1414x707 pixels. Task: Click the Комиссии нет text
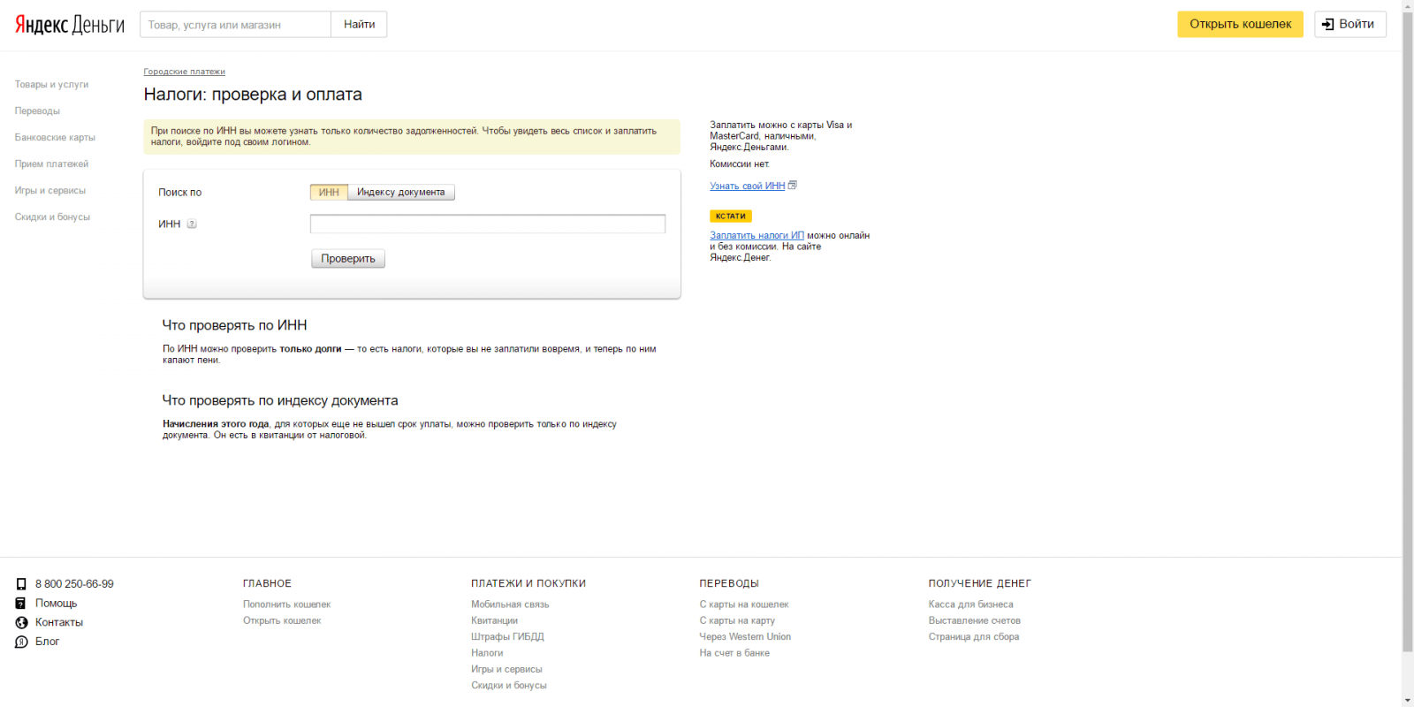[740, 164]
